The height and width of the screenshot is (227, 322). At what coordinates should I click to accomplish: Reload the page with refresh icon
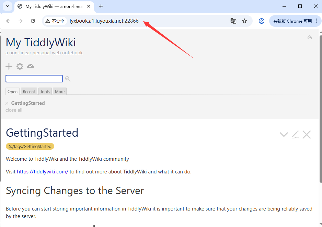click(33, 21)
